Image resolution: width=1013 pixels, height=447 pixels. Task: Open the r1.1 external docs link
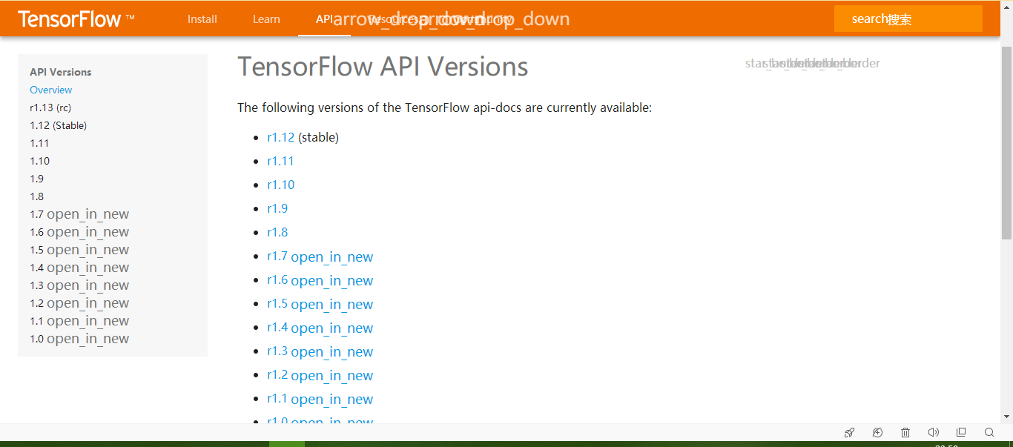point(320,399)
